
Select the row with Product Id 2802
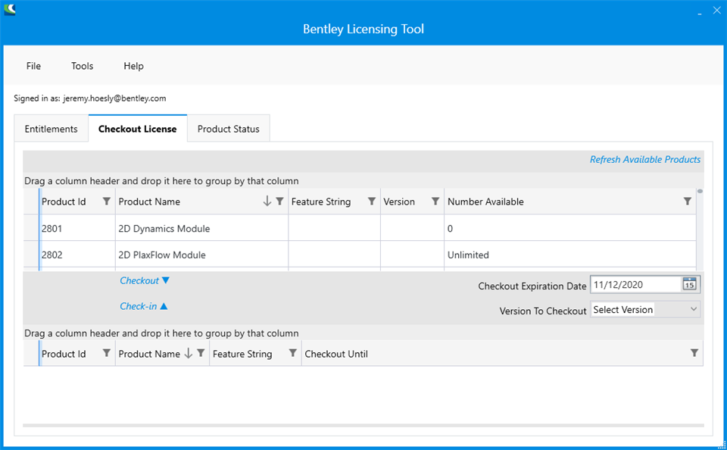click(360, 255)
